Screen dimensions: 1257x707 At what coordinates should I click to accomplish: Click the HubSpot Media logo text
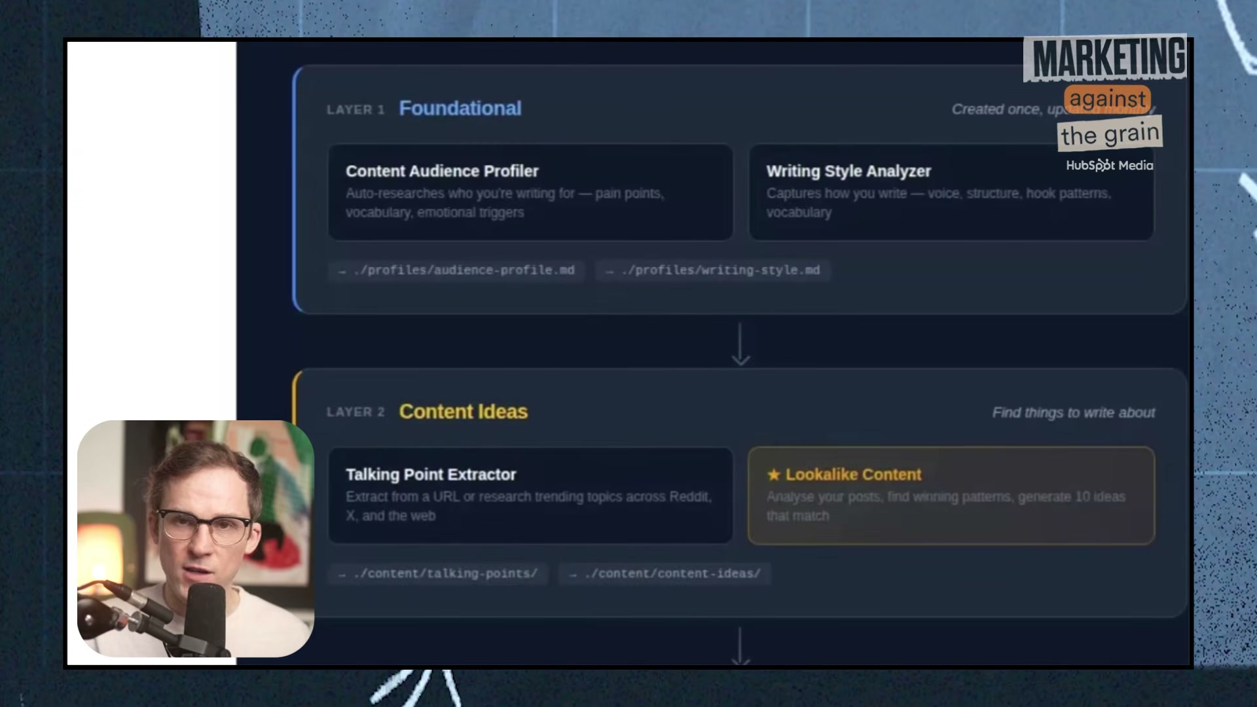(1110, 166)
